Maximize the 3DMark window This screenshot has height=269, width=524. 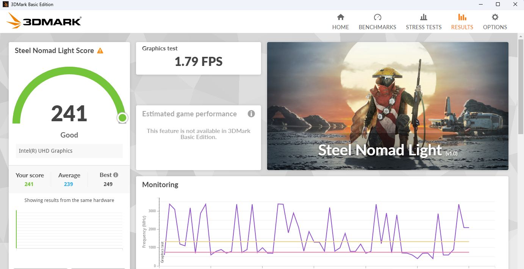pos(498,5)
